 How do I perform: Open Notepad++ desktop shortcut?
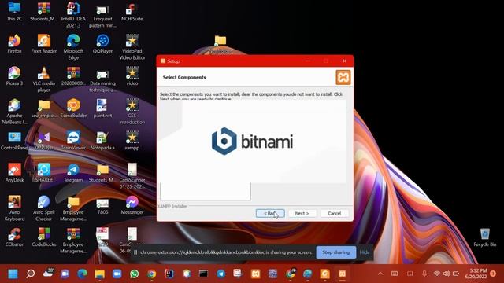point(102,141)
